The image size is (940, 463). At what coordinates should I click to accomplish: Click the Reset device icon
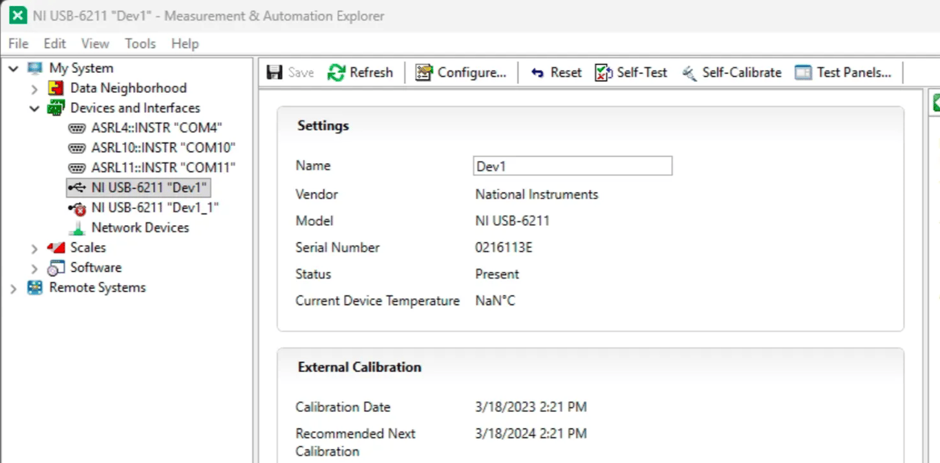click(537, 73)
